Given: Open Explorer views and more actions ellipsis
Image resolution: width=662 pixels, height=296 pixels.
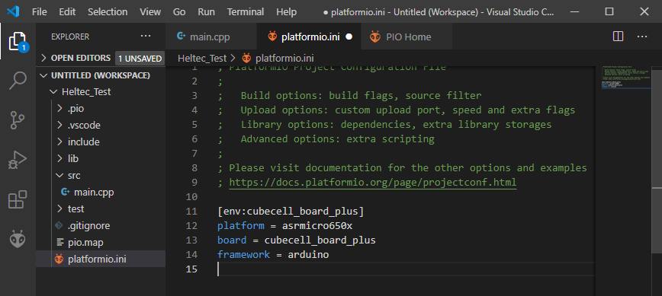Looking at the screenshot, I should tap(146, 37).
